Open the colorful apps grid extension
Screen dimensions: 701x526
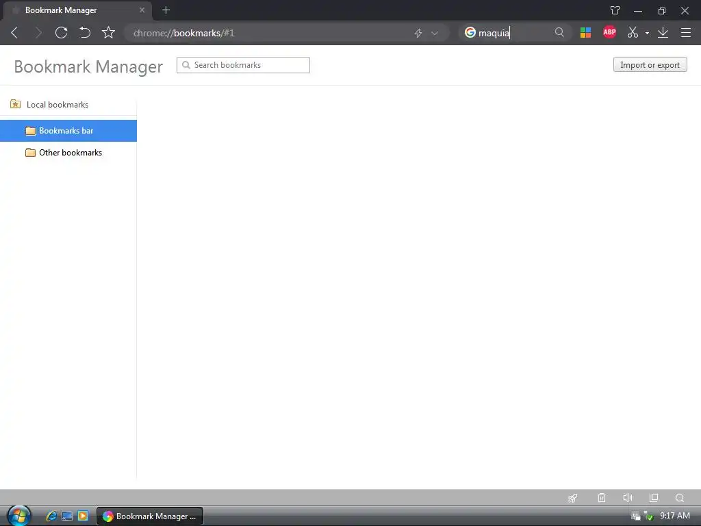click(x=586, y=33)
